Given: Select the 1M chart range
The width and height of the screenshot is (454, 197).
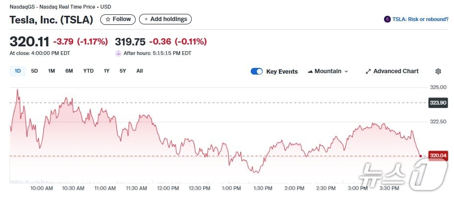Looking at the screenshot, I should (x=51, y=71).
